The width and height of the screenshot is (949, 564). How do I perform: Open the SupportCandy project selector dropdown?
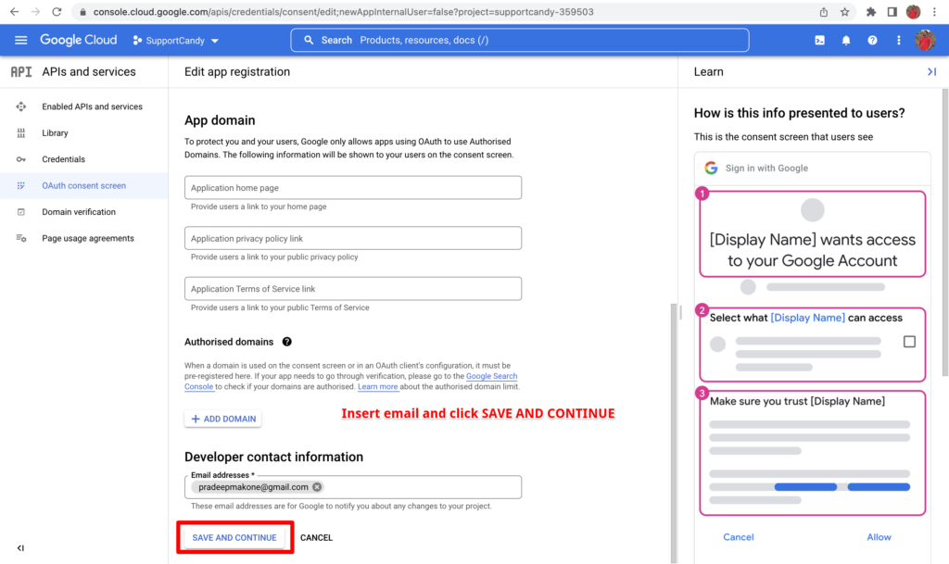point(176,41)
